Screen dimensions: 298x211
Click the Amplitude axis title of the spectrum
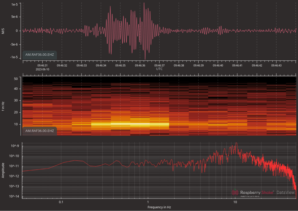[x=3, y=171]
